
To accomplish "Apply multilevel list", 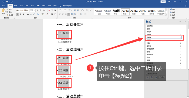I will (70, 10).
